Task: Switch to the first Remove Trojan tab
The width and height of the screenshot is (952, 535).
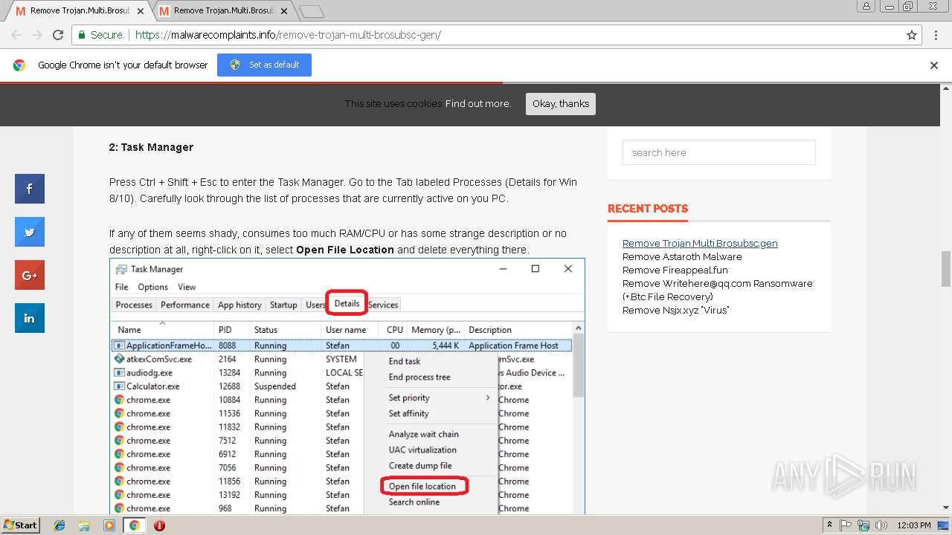Action: (x=78, y=11)
